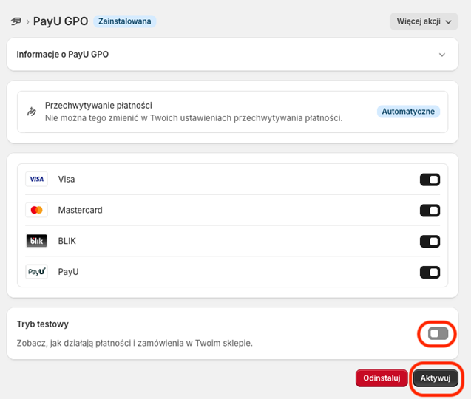471x399 pixels.
Task: Click the PayU logo icon
Action: [x=36, y=272]
